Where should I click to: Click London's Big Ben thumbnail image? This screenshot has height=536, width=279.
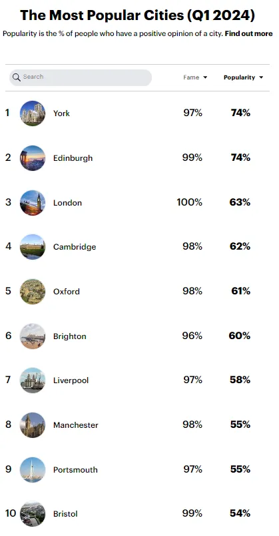click(x=33, y=203)
